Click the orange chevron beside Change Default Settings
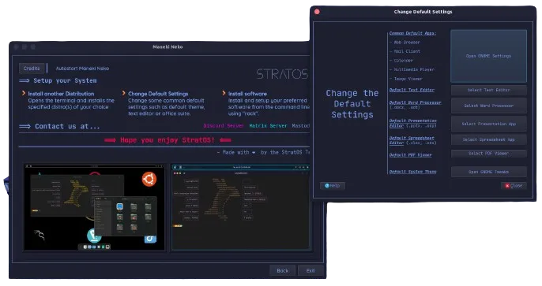The height and width of the screenshot is (286, 542). click(124, 93)
